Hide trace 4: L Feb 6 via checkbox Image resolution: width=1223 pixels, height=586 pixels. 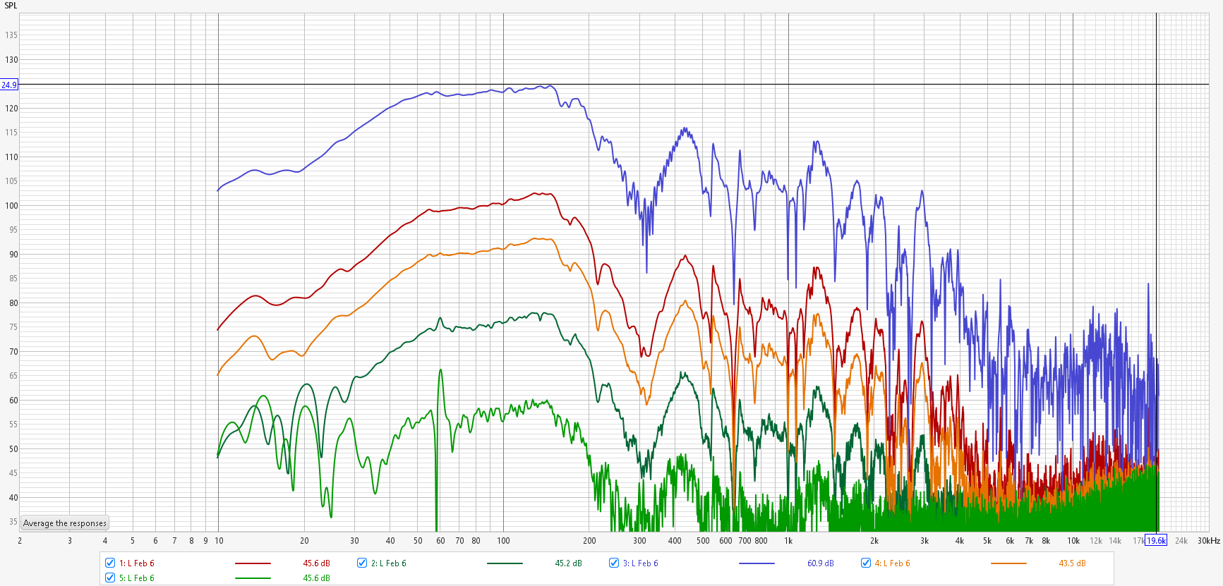866,563
